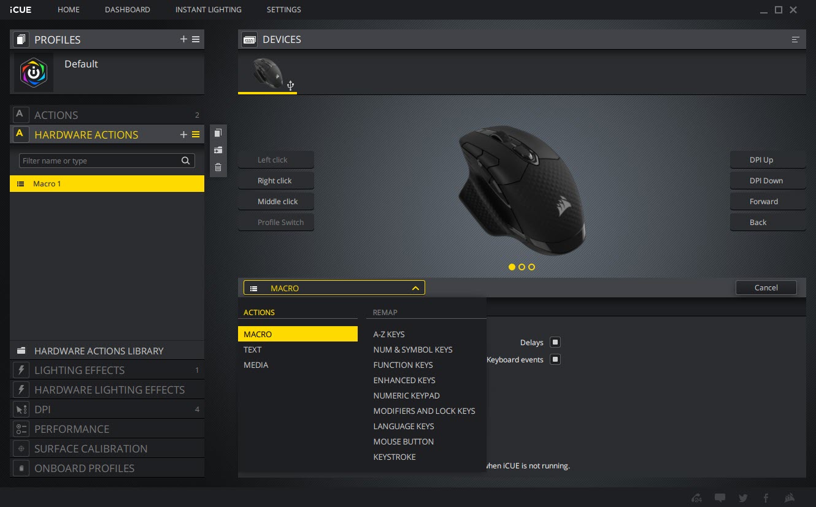Choose MOUSE BUTTON remap option
The height and width of the screenshot is (507, 816).
(404, 441)
